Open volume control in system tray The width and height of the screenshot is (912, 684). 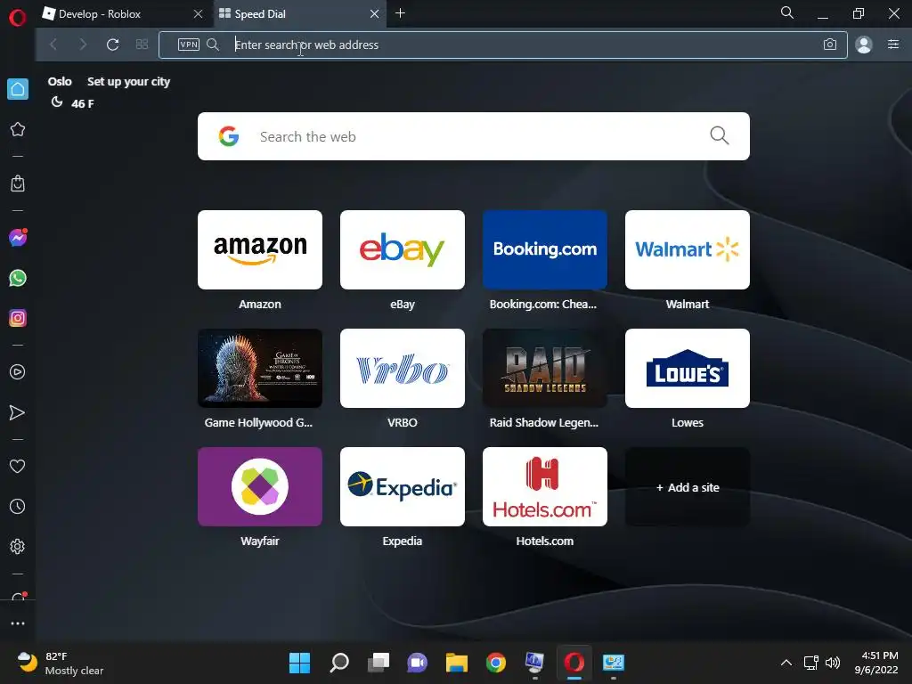[x=833, y=663]
